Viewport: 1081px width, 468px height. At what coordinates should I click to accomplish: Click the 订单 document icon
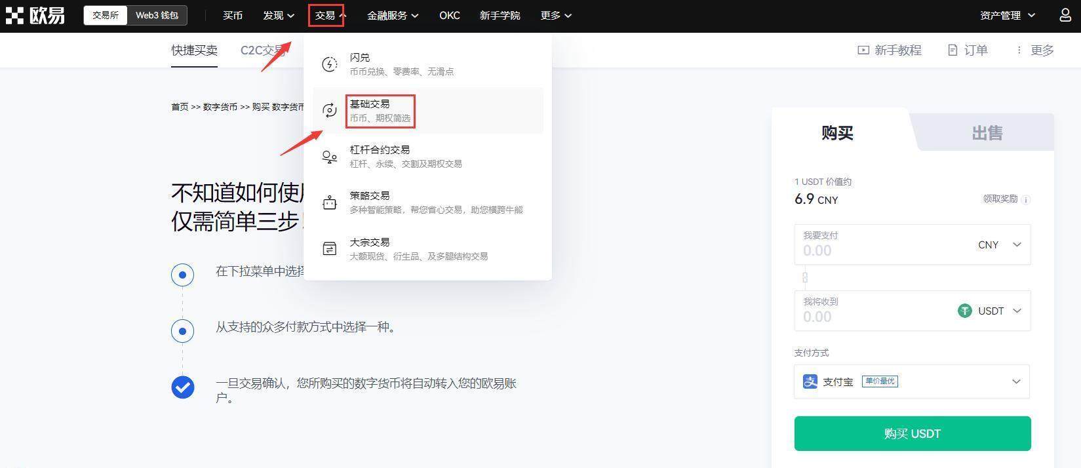click(x=953, y=50)
